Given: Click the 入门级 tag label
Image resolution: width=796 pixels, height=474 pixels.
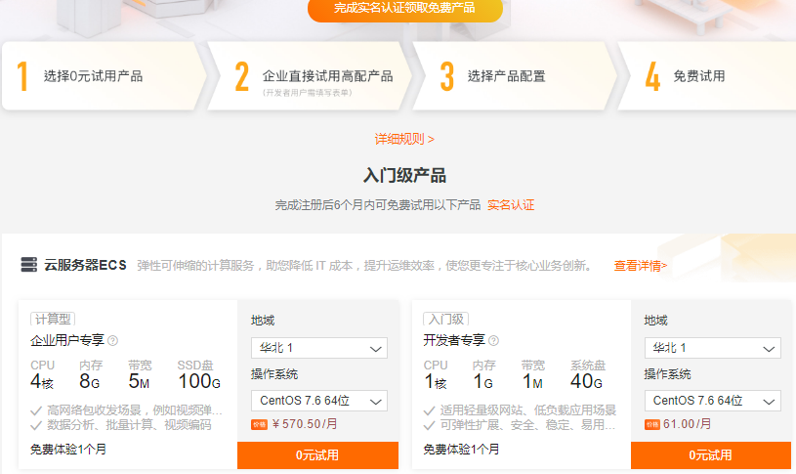Looking at the screenshot, I should click(445, 319).
